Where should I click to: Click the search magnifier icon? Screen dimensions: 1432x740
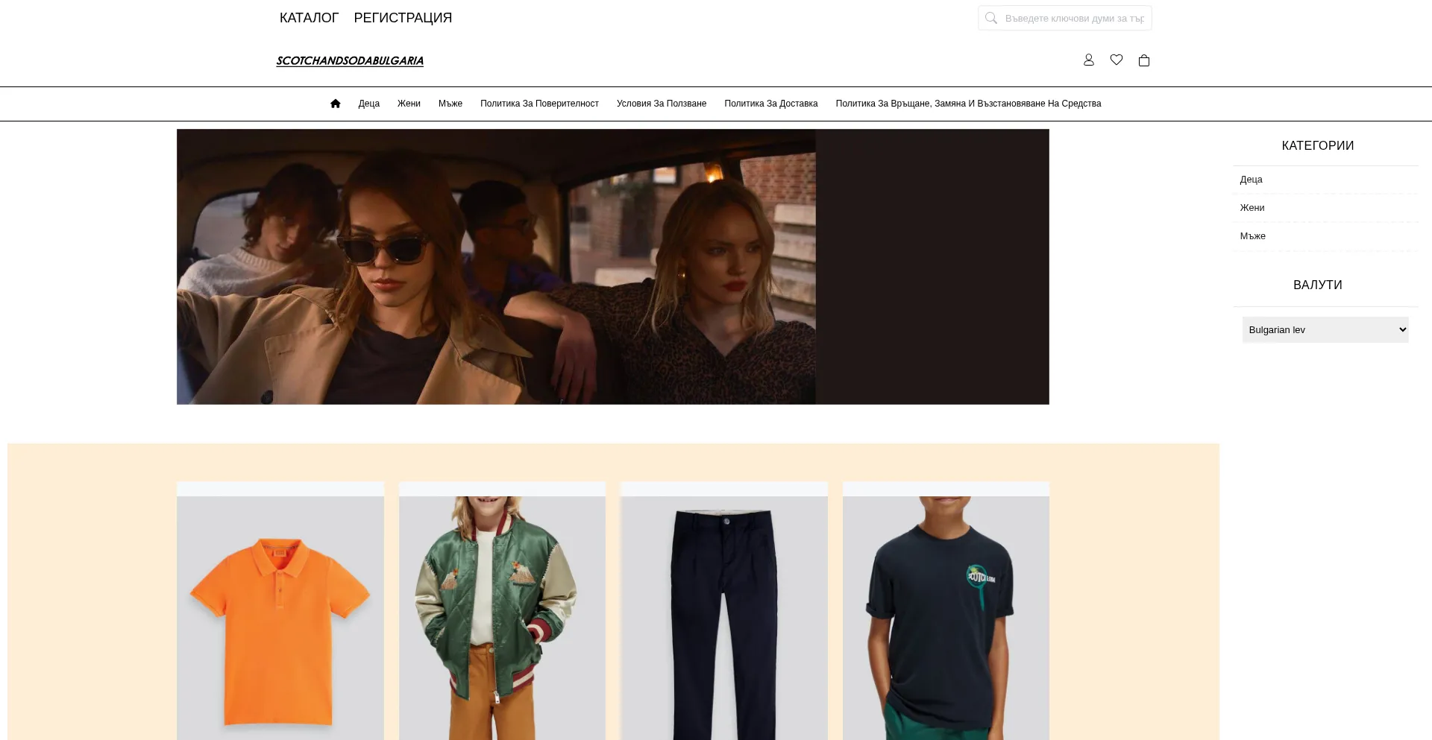click(990, 18)
